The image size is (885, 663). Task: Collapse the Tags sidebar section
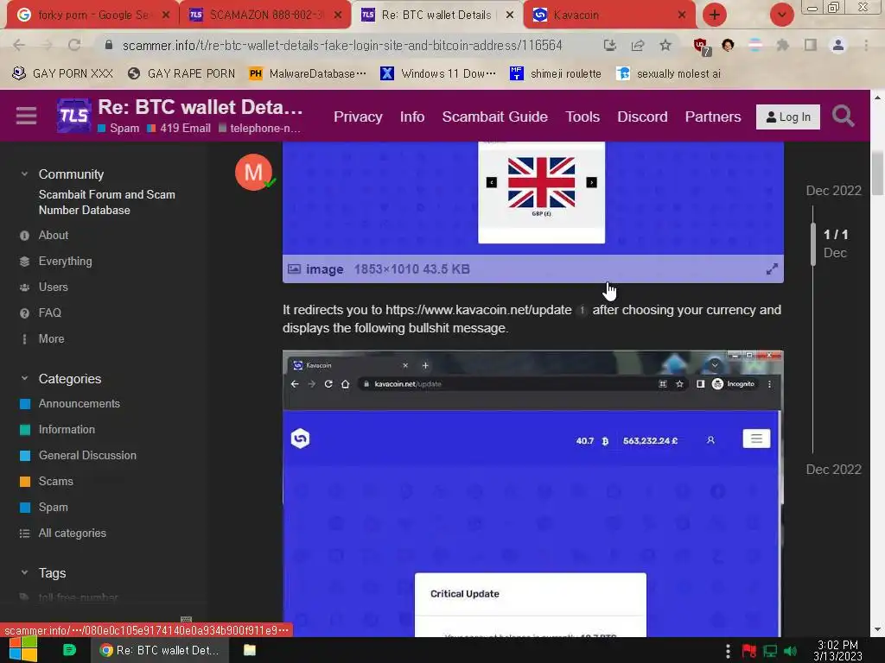pyautogui.click(x=24, y=573)
